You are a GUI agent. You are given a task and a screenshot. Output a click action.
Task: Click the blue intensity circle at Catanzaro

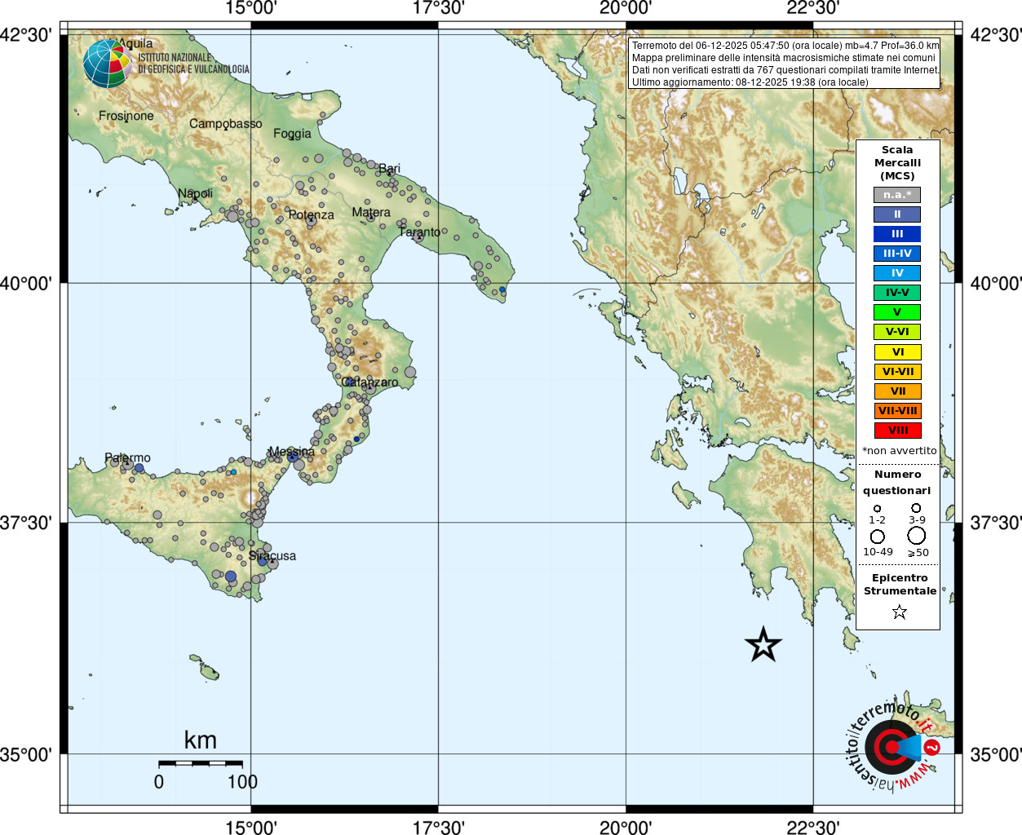[349, 382]
